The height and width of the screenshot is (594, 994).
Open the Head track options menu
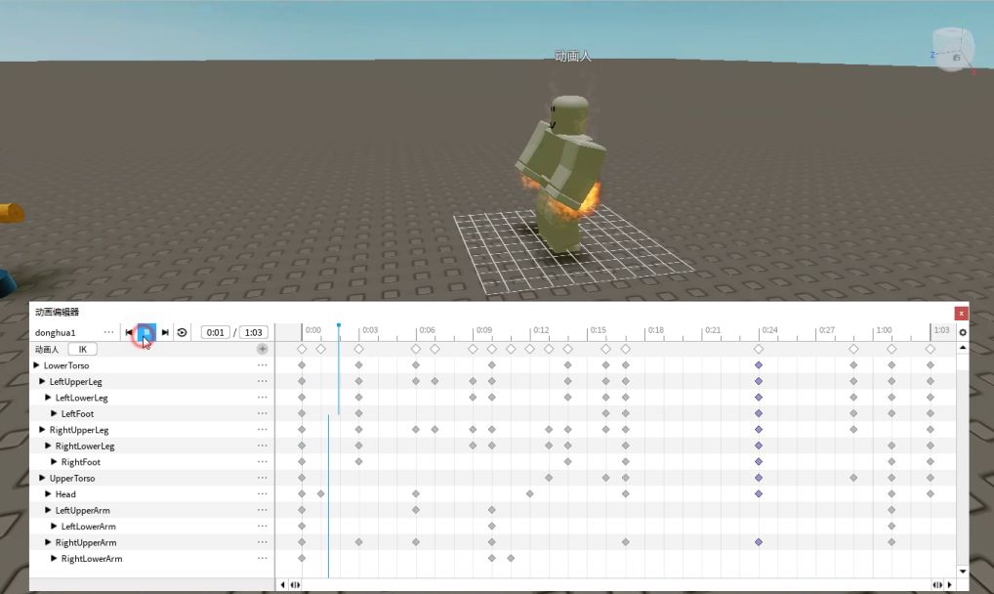pos(262,494)
